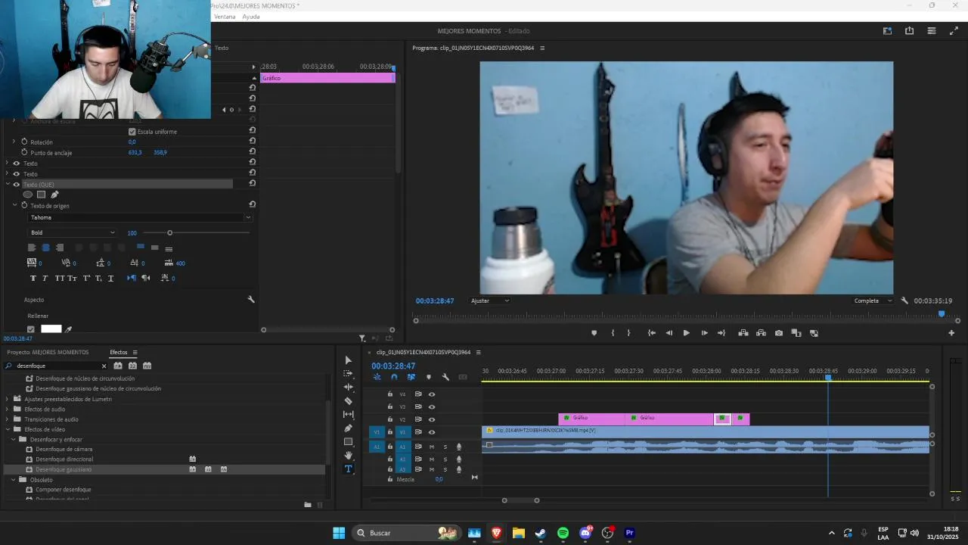
Task: Step back one frame in Program monitor
Action: [669, 333]
